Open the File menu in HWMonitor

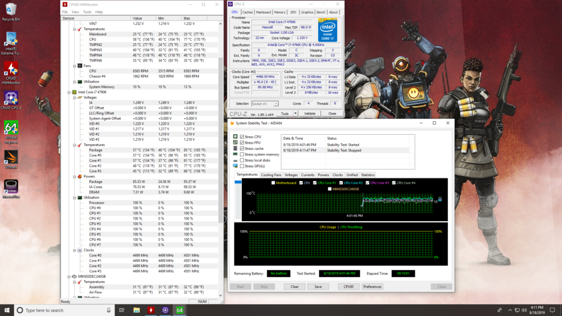65,12
